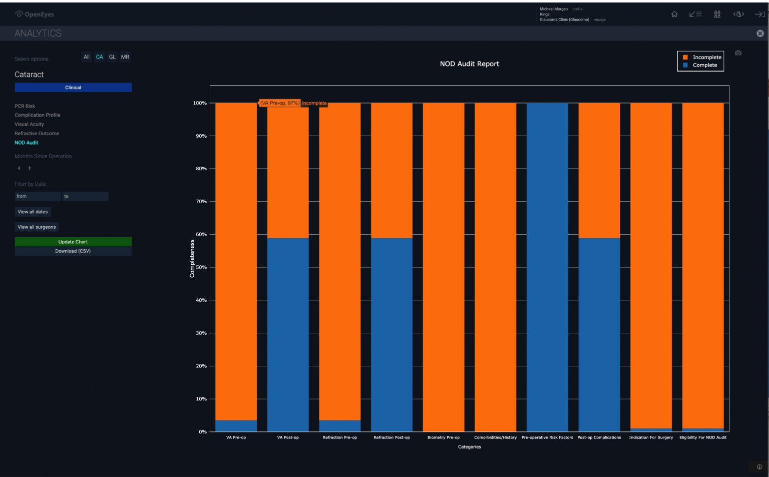Select the GL specialty filter
The height and width of the screenshot is (477, 769).
coord(112,57)
